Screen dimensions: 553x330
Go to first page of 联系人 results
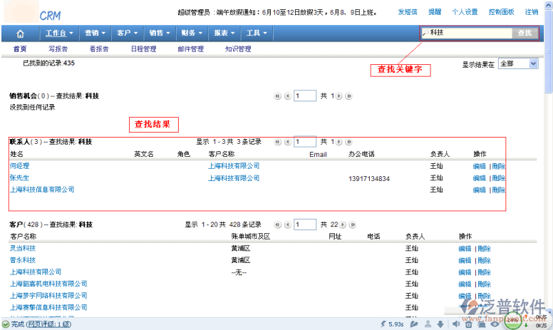tap(278, 142)
